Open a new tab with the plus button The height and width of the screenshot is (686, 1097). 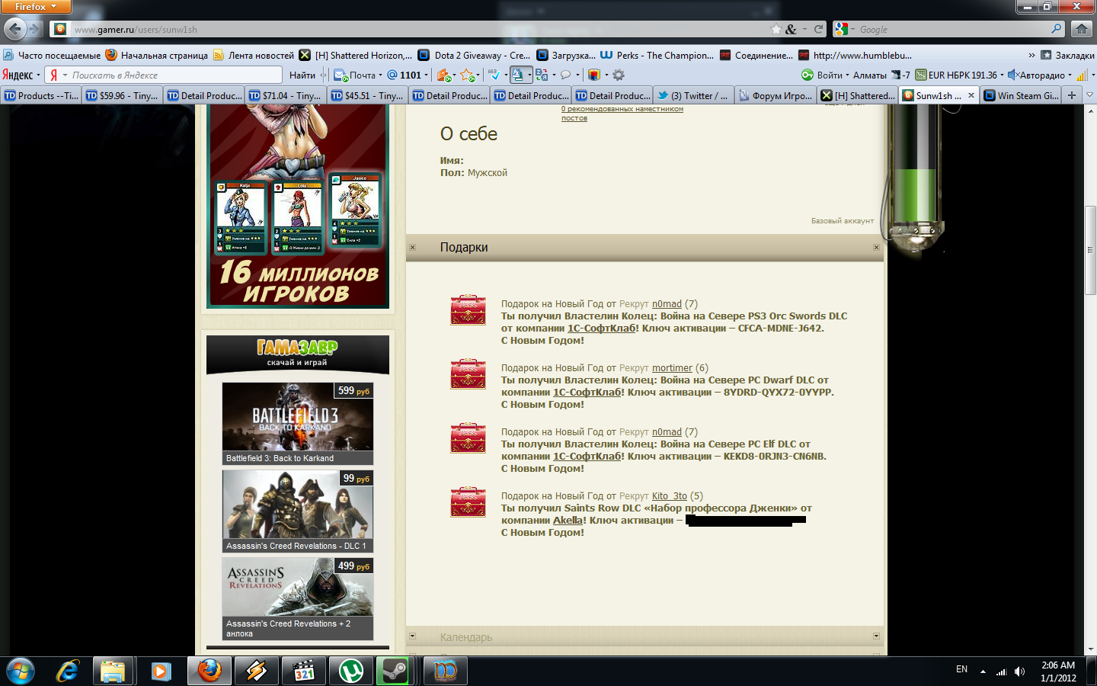click(1072, 95)
